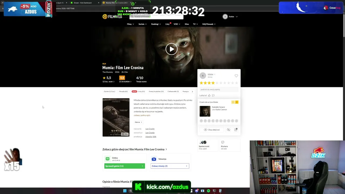Open the Horror genre chip

tap(138, 122)
